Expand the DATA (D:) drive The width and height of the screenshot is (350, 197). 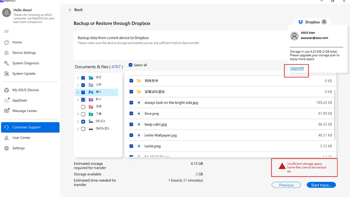78,128
